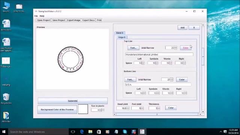Open Task View on the taskbar
This screenshot has height=135, width=240.
73,132
